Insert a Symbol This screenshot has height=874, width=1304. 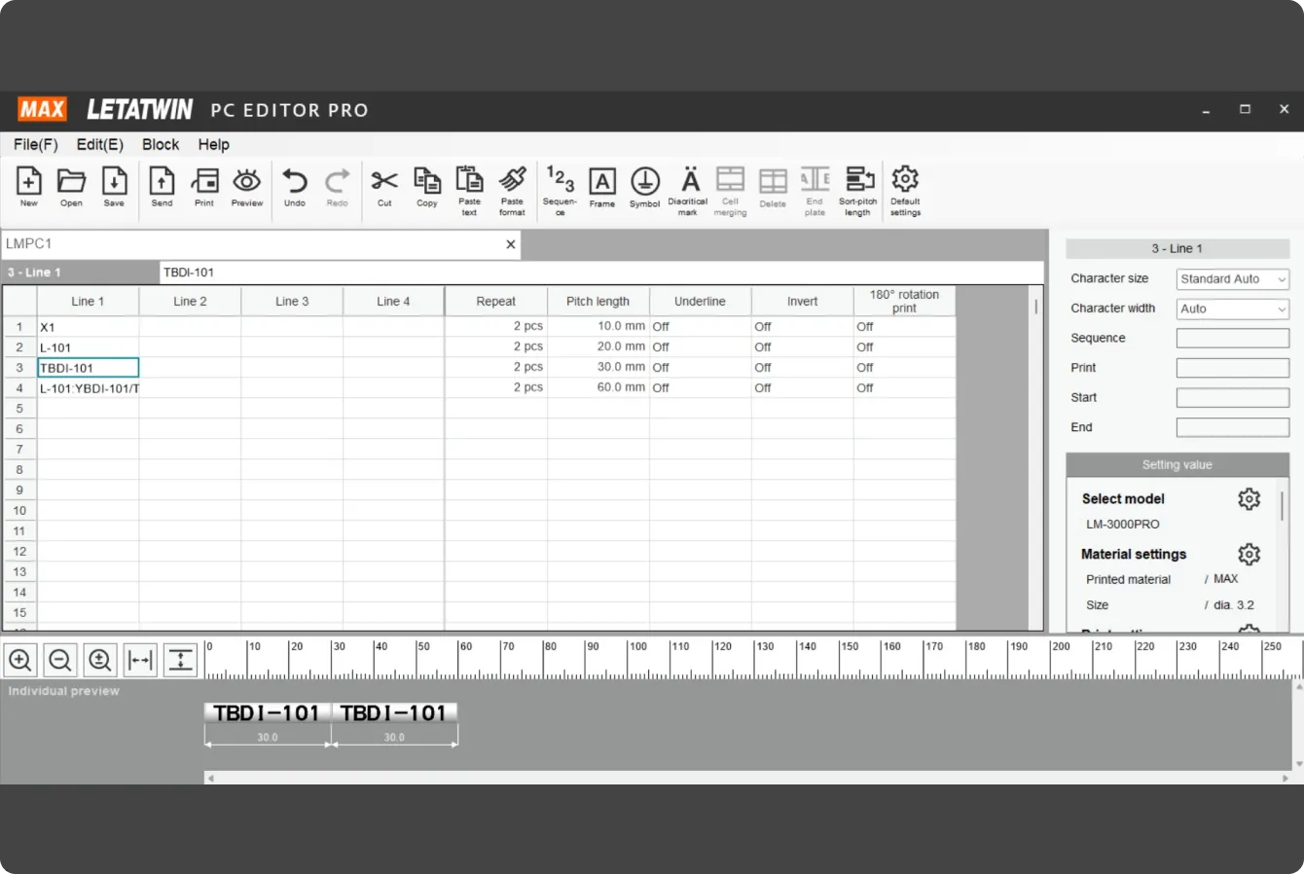click(x=644, y=186)
